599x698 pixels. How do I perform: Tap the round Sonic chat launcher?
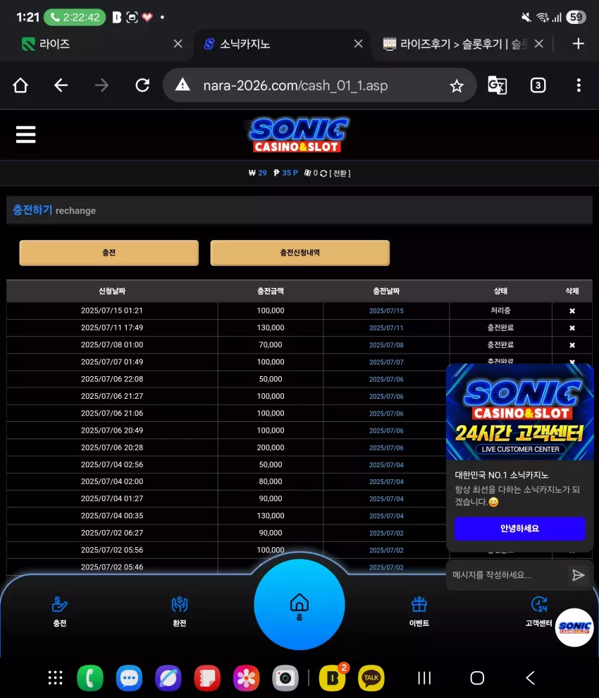(574, 627)
